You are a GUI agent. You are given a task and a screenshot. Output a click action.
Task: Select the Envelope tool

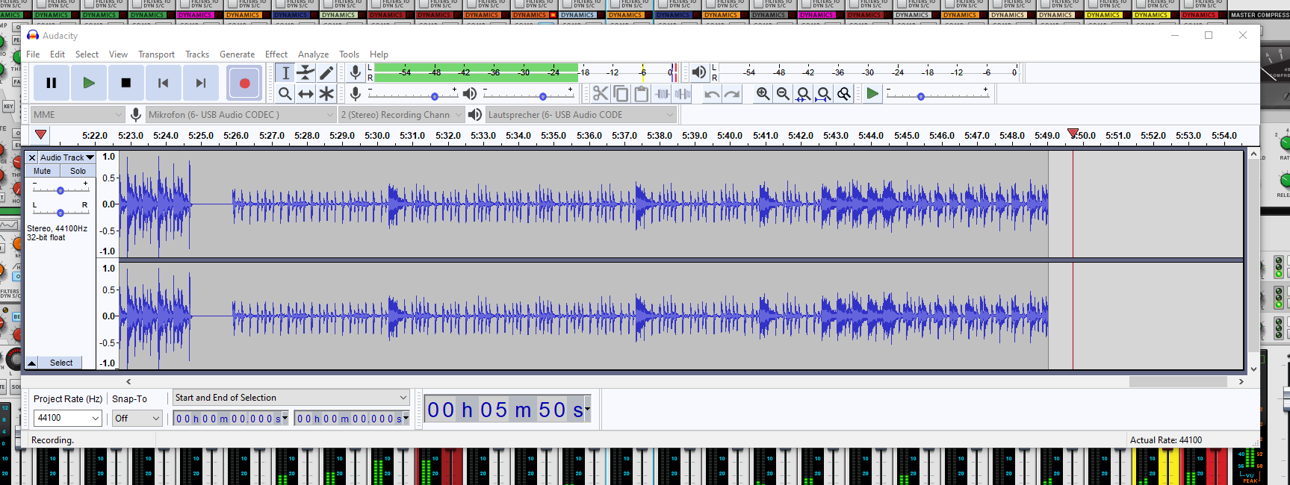pos(306,72)
